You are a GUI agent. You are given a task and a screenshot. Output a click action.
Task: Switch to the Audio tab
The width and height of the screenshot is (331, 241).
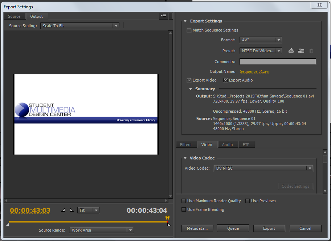227,145
